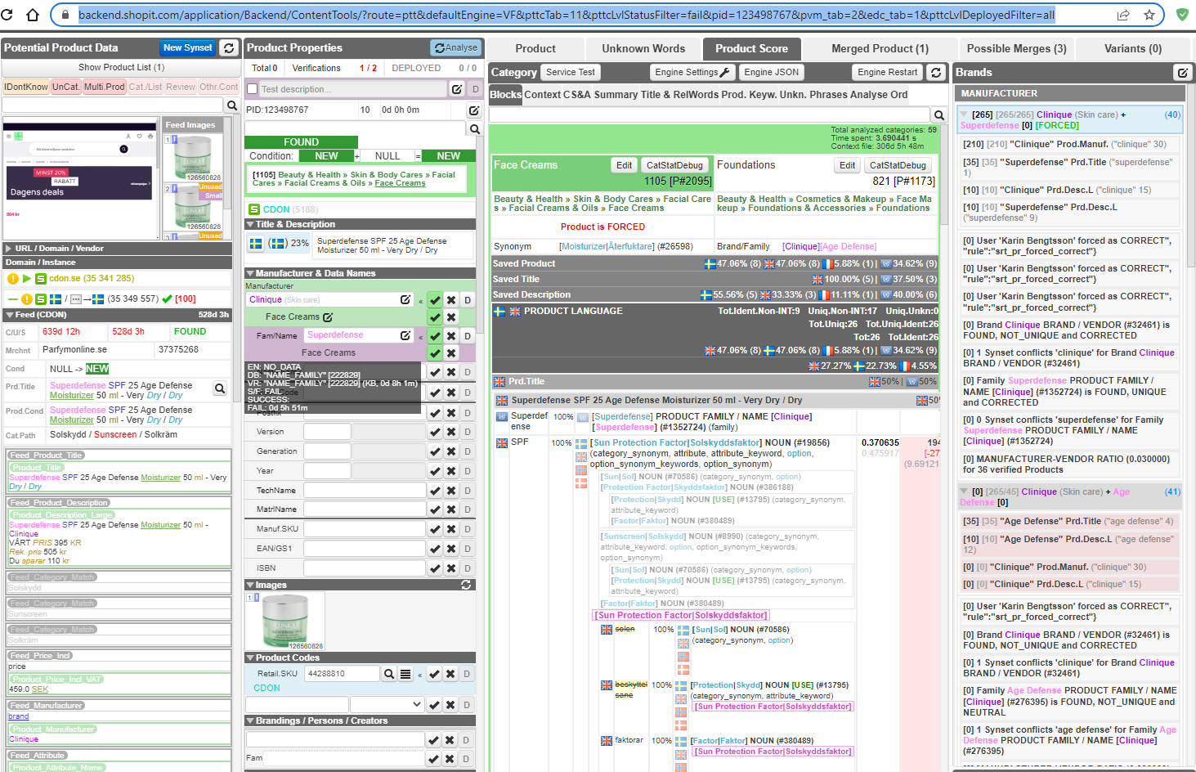The image size is (1196, 772).
Task: Click the first Clinique jar feed image thumbnail
Action: point(193,159)
